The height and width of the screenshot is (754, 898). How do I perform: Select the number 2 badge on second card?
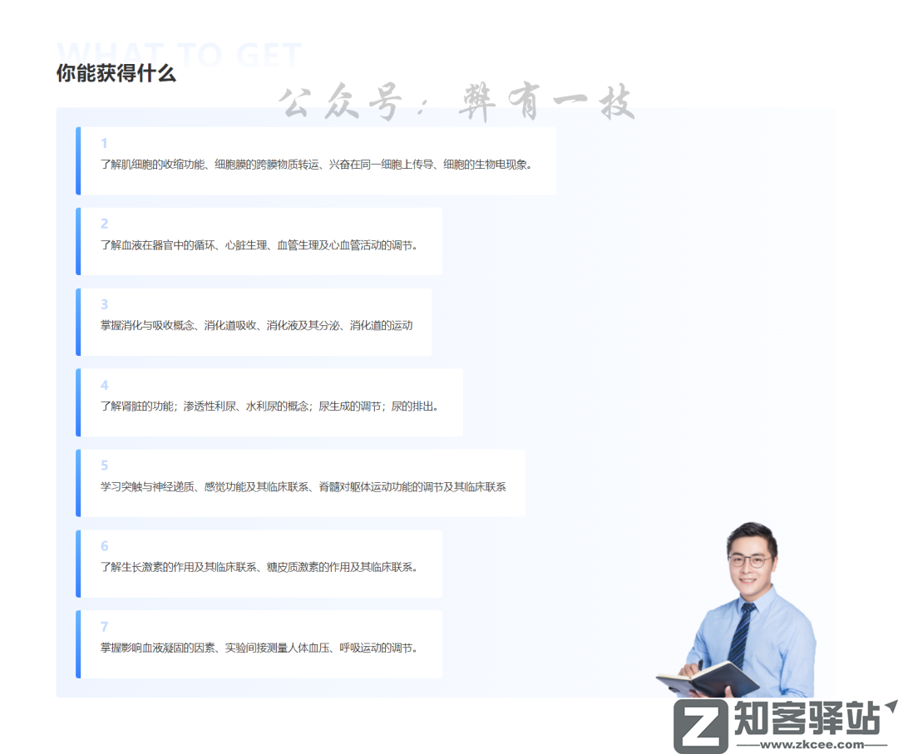point(104,223)
